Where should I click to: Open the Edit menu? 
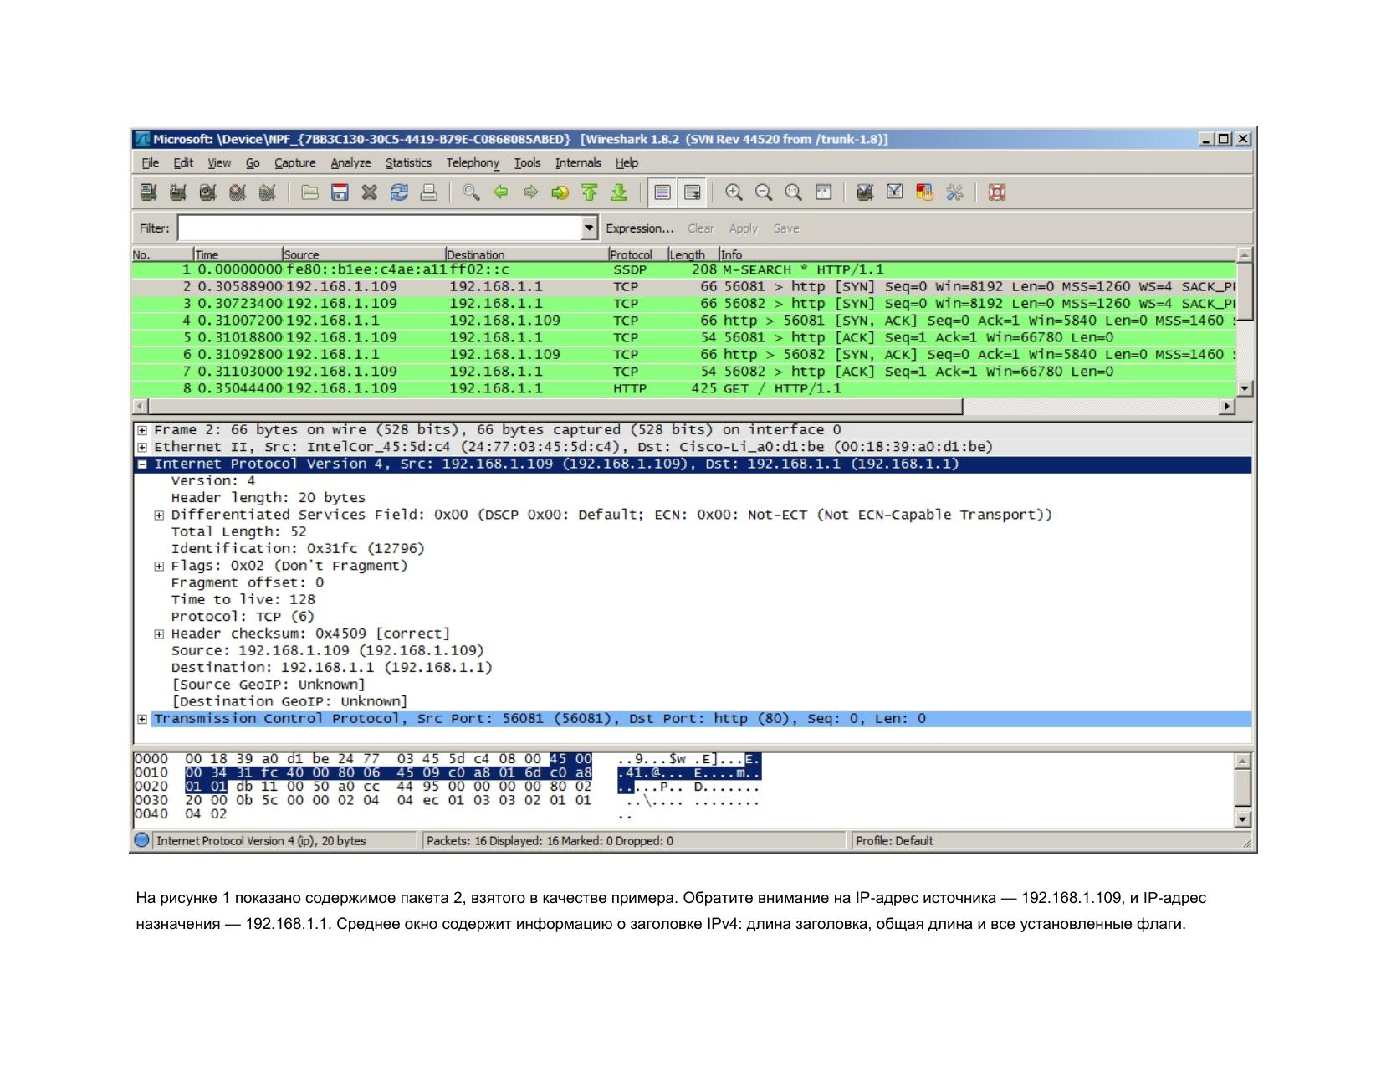(x=183, y=163)
